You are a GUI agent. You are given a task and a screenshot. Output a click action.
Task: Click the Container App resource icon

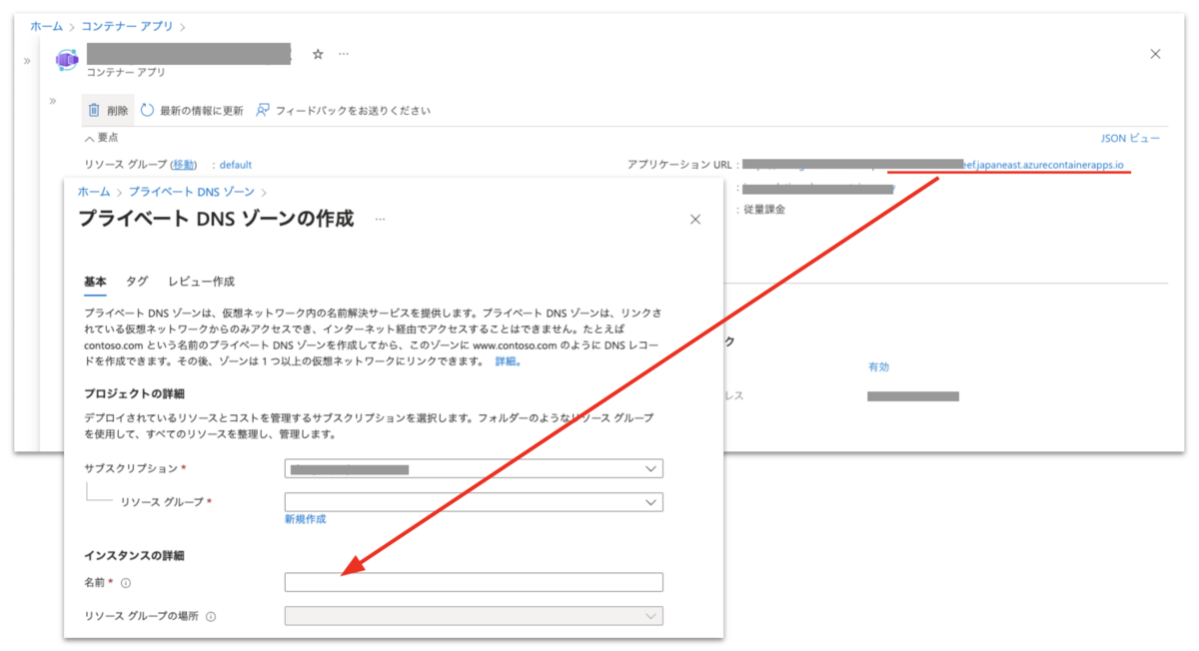point(67,59)
